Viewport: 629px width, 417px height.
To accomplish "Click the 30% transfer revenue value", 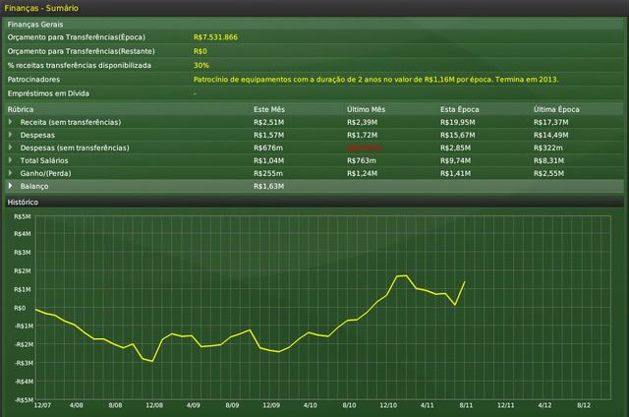I will coord(200,66).
